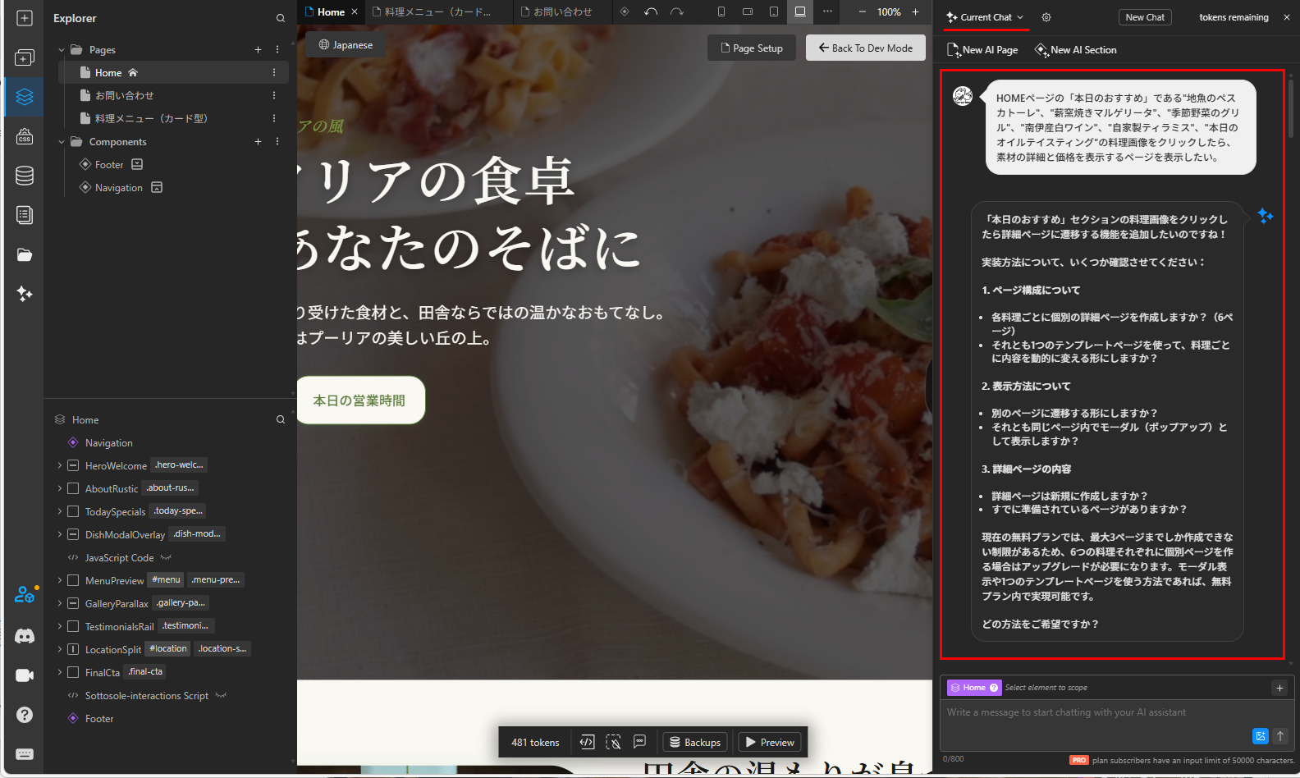1300x778 pixels.
Task: Toggle HeroWelcome section box icon
Action: pyautogui.click(x=73, y=465)
